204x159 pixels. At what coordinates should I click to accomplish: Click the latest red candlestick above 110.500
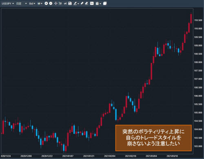(191, 19)
